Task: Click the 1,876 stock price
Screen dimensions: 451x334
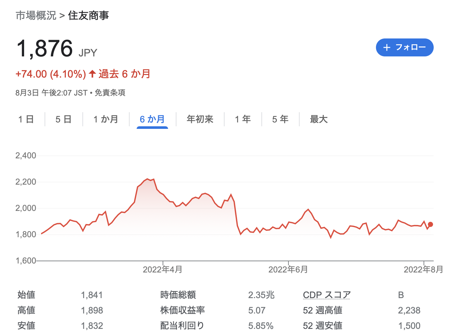Action: pyautogui.click(x=45, y=48)
